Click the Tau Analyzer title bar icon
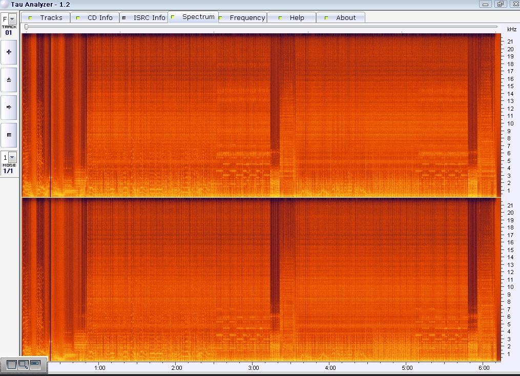Screen dimensions: 520x376 5,4
